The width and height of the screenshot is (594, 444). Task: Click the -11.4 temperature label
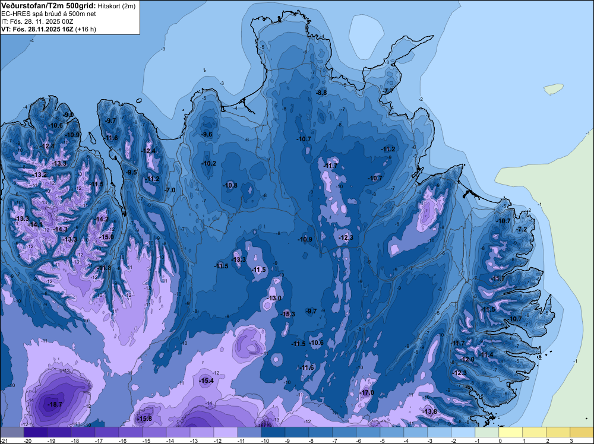[486, 355]
